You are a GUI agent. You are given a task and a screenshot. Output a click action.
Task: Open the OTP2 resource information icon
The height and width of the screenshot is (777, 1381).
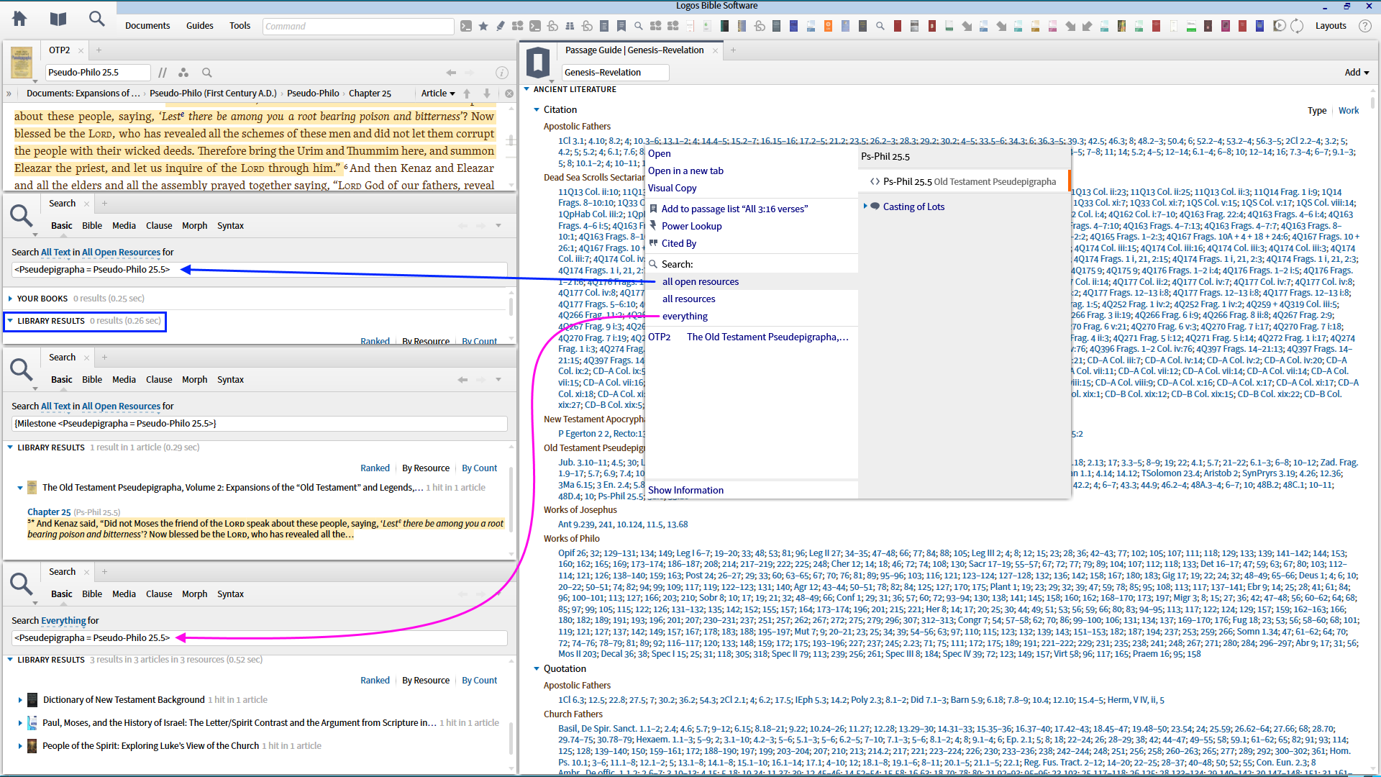[x=502, y=73]
